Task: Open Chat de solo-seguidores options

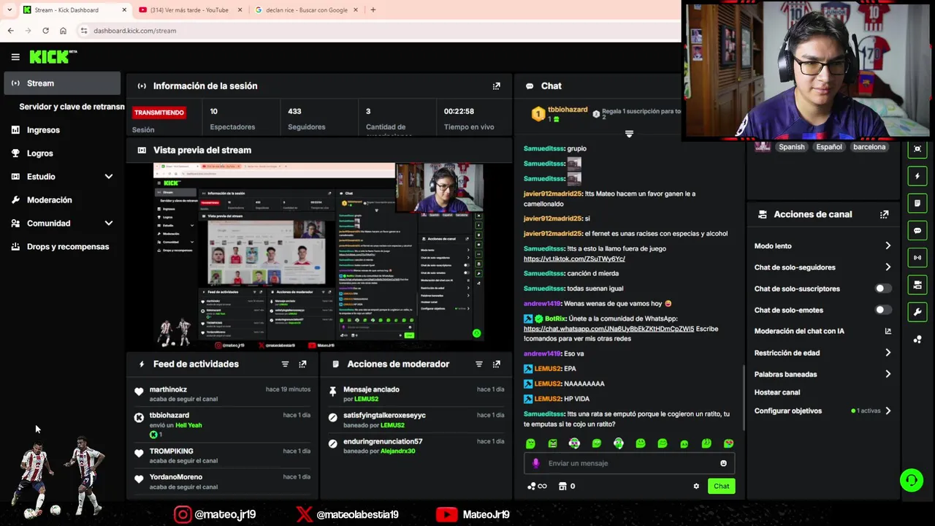Action: click(x=823, y=267)
